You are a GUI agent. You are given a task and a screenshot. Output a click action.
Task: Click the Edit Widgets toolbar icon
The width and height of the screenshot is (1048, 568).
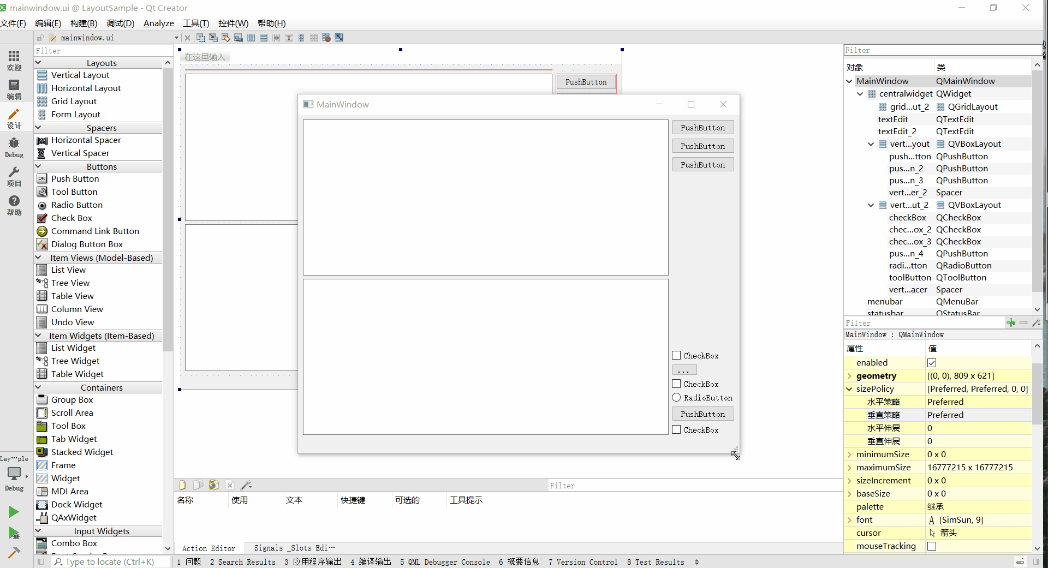tap(201, 38)
